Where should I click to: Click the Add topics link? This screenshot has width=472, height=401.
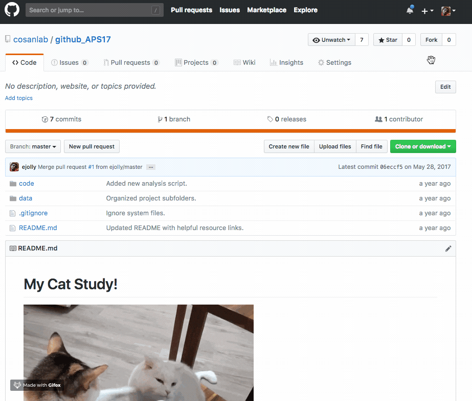[18, 97]
